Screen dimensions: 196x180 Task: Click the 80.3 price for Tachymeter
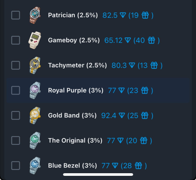(x=119, y=65)
